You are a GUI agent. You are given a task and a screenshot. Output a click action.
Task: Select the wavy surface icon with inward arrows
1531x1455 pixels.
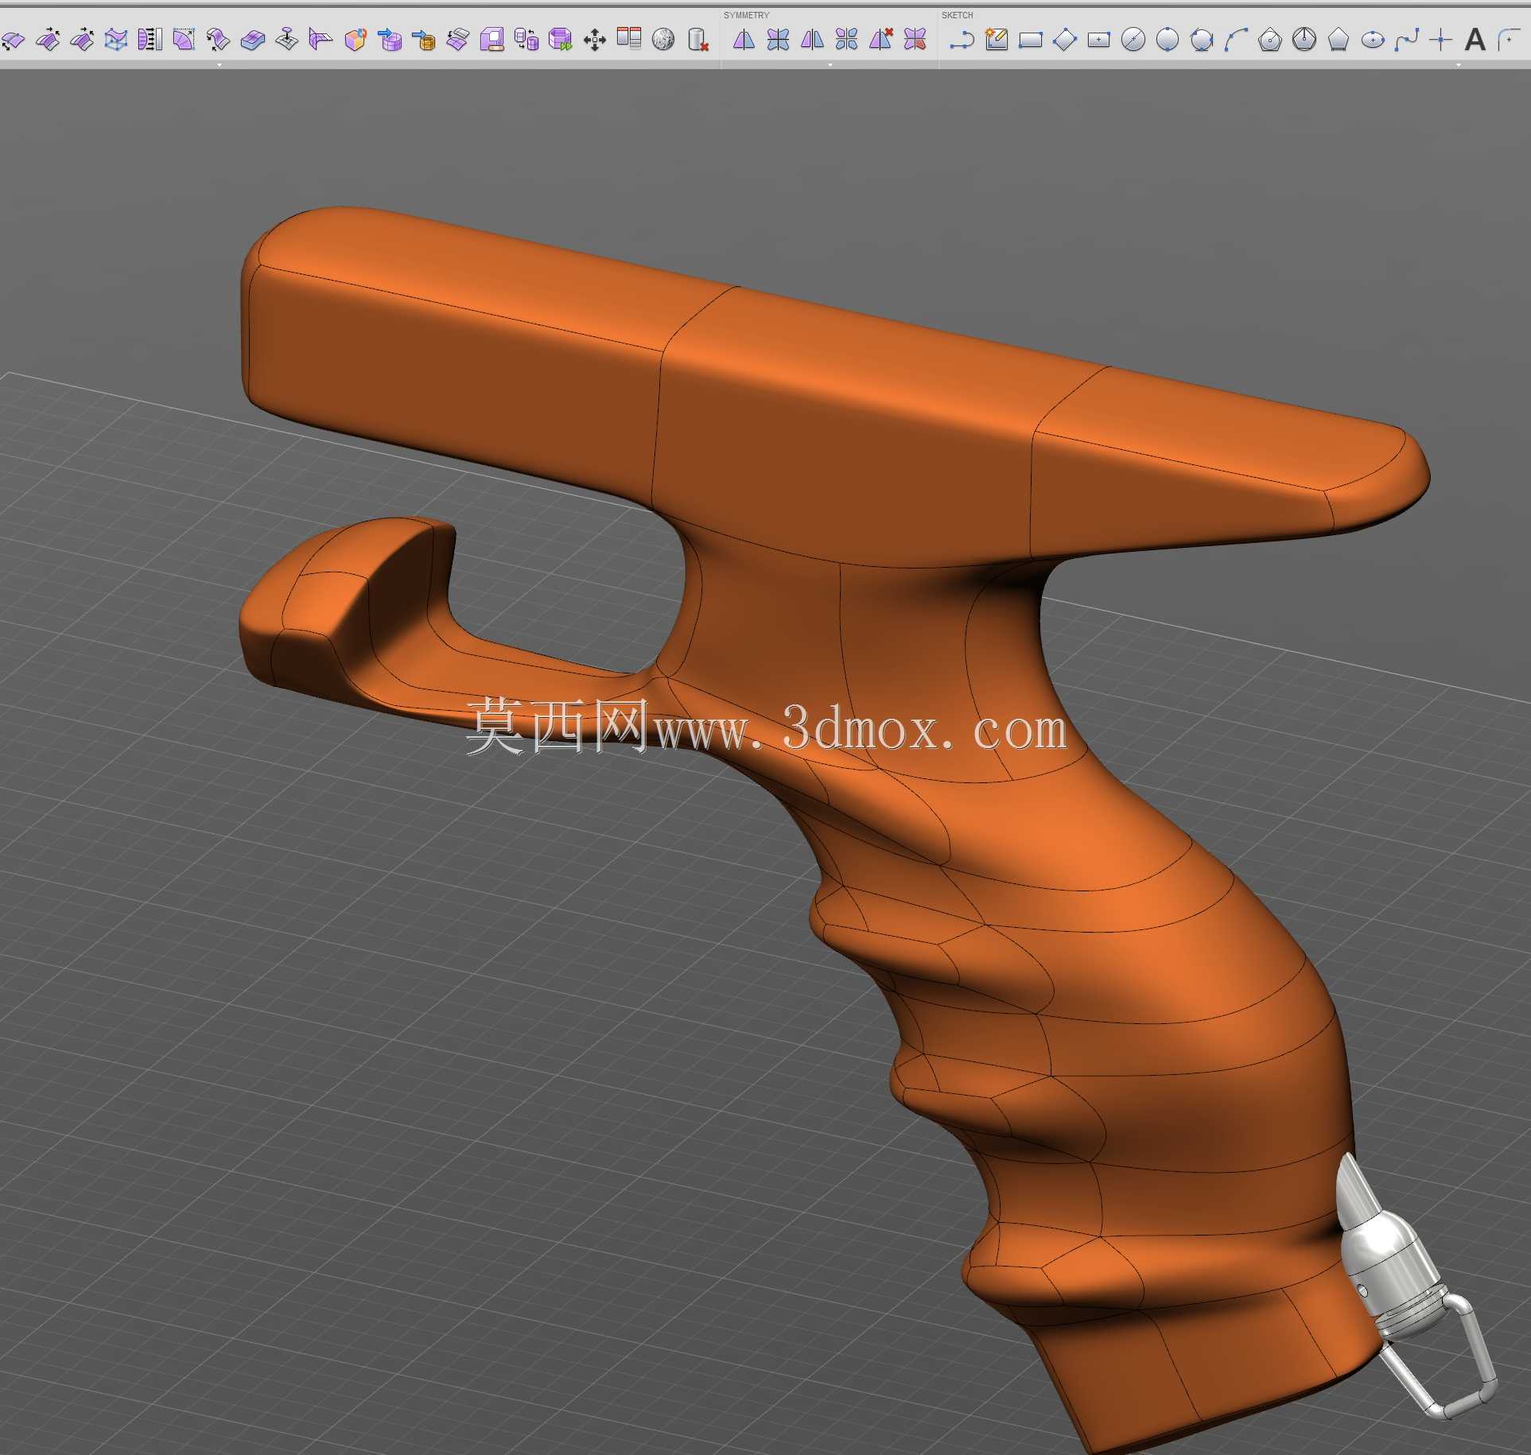[219, 40]
